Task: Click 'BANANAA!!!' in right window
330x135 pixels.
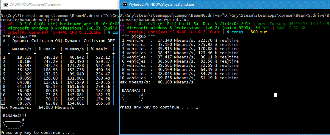Action: coord(134,91)
